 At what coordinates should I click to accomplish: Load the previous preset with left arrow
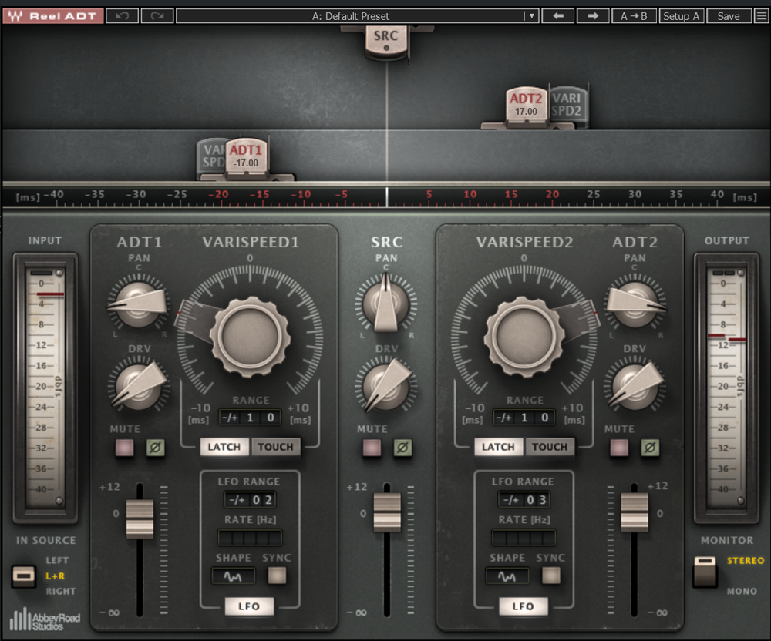coord(558,15)
